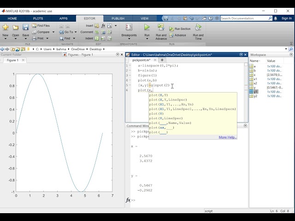Click the decrease indent icon
This screenshot has height=221, width=295.
click(x=110, y=39)
